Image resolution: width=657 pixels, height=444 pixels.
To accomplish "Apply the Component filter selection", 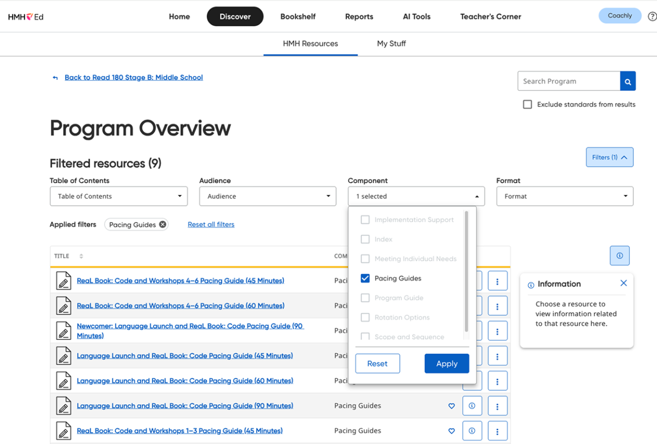I will pyautogui.click(x=447, y=364).
